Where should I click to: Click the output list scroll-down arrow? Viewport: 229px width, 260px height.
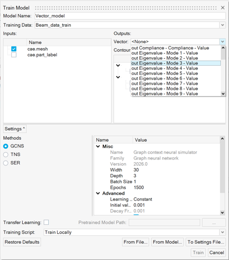[x=223, y=94]
